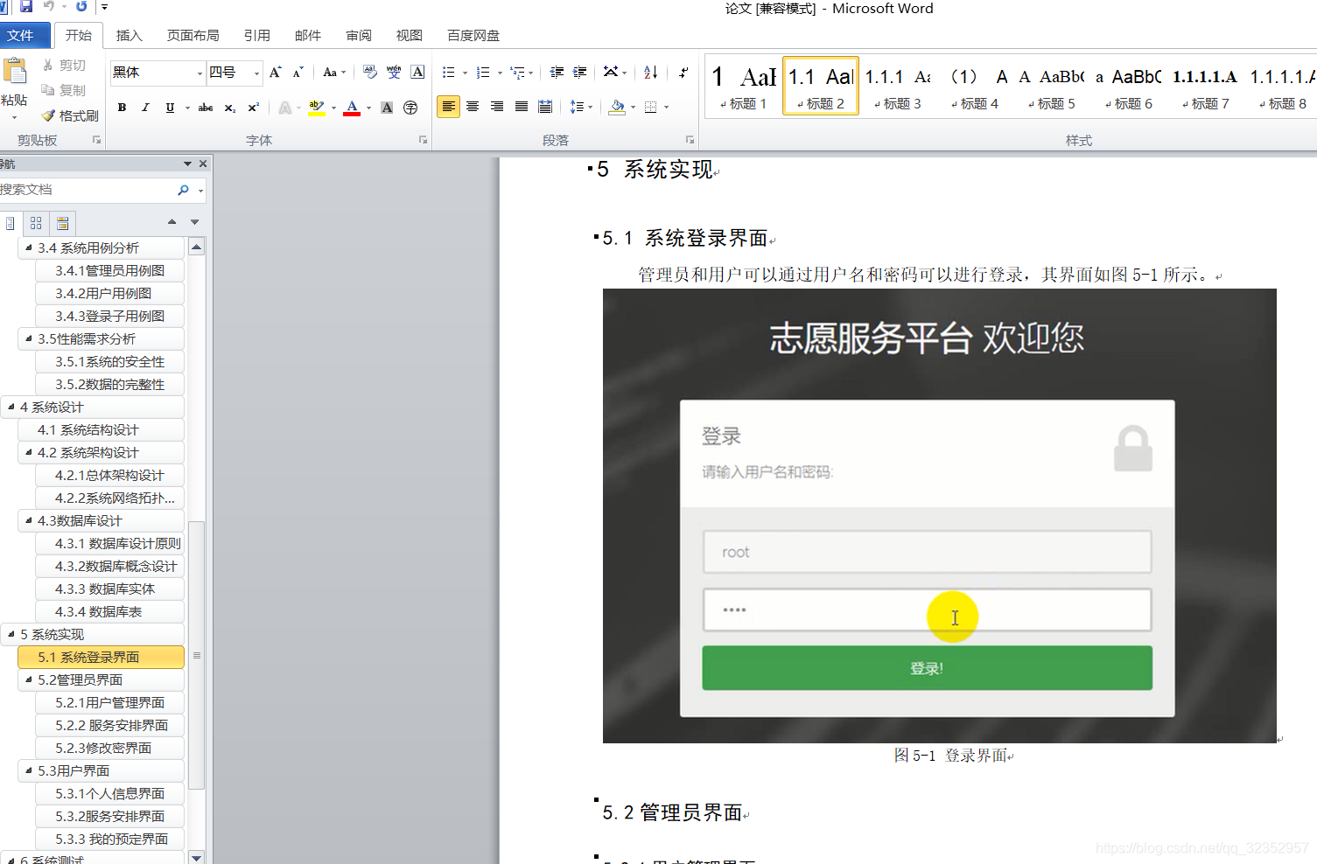1317x864 pixels.
Task: Click the bullet list icon
Action: [x=449, y=73]
